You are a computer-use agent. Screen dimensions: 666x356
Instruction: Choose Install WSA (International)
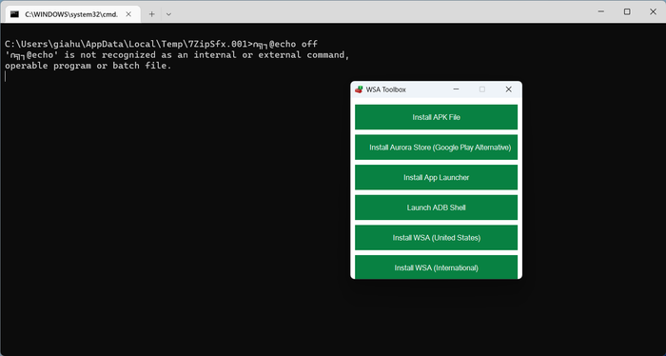click(x=436, y=267)
